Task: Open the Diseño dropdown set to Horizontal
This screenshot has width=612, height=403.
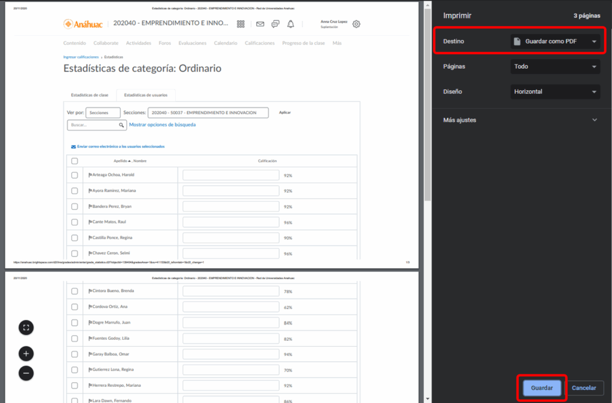Action: (555, 92)
